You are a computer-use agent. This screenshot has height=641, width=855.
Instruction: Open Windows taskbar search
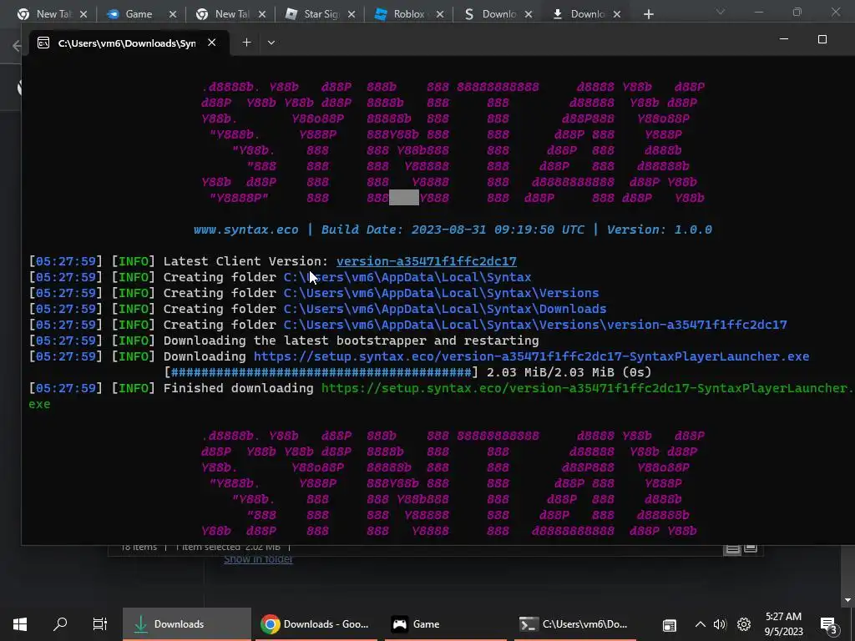coord(60,624)
